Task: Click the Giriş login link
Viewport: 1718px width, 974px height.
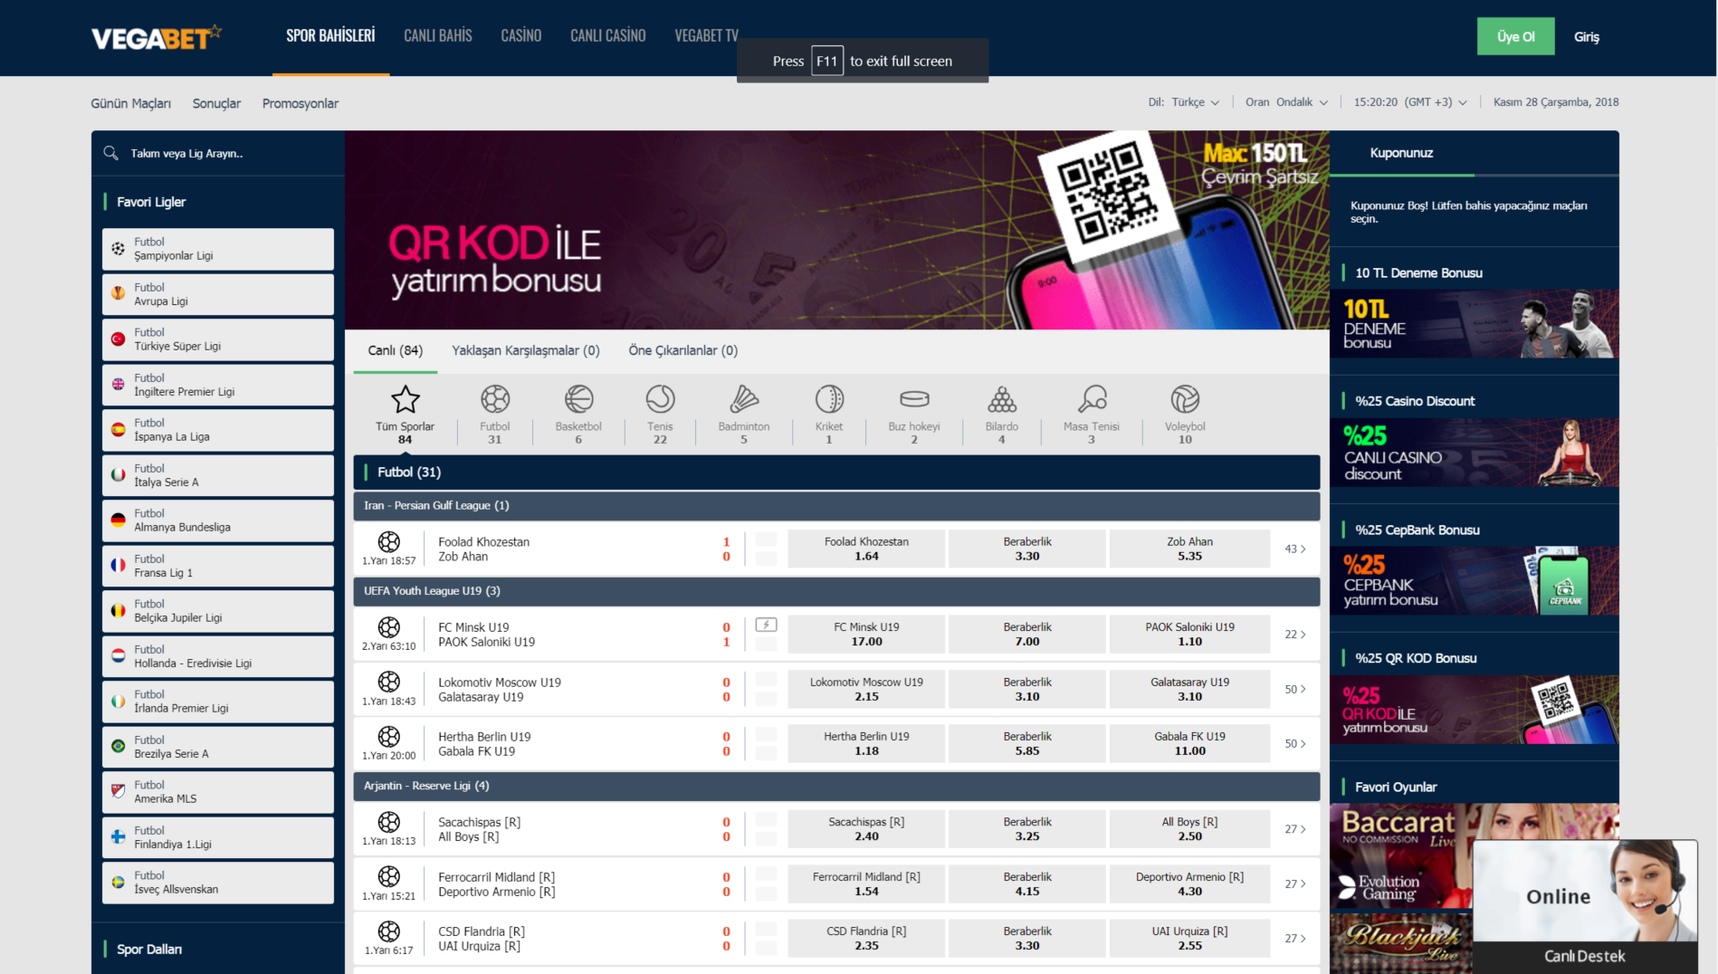Action: 1586,37
